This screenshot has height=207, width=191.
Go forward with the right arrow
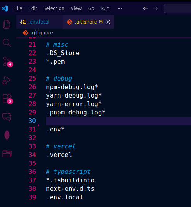coord(155,8)
